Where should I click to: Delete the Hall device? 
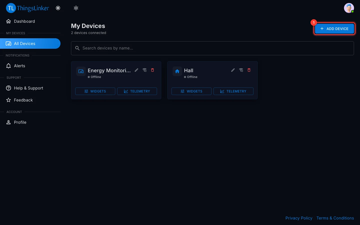point(249,70)
